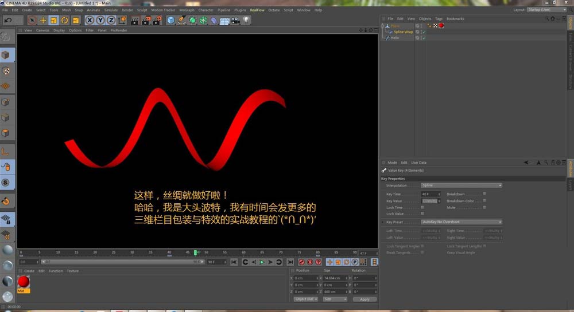
Task: Select the Move tool icon
Action: coord(43,20)
